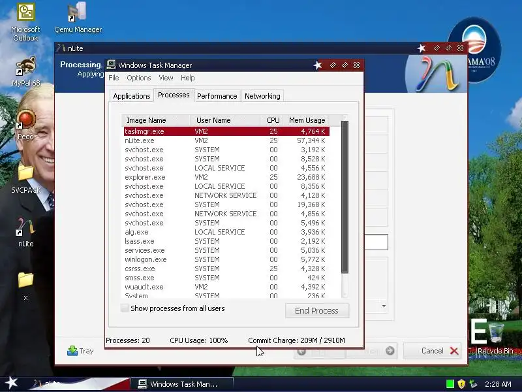Select the explorer.exe process
Viewport: 522px width, 392px height.
coord(226,177)
